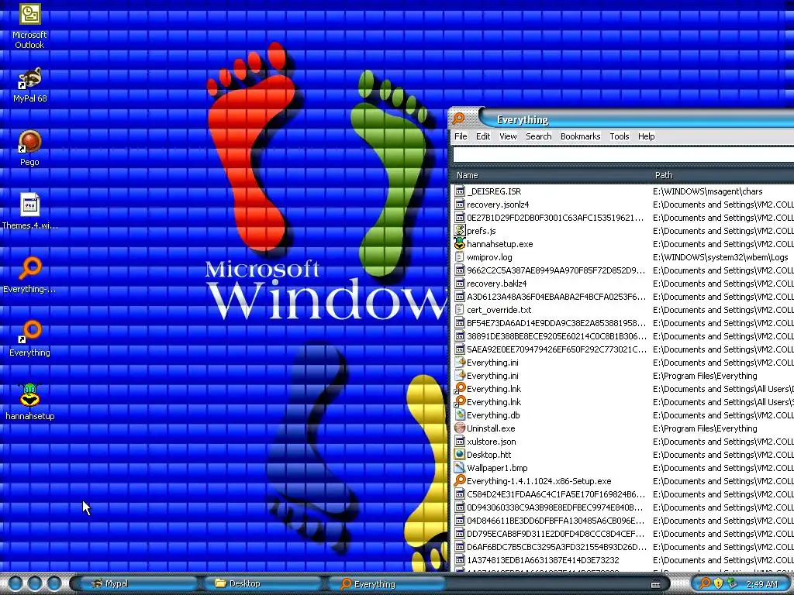Click the E:\WINDOWS\msagent\chars path cell

click(x=707, y=191)
